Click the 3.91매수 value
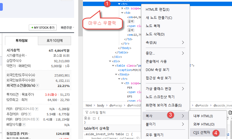The image size is (232, 139). tap(51, 95)
